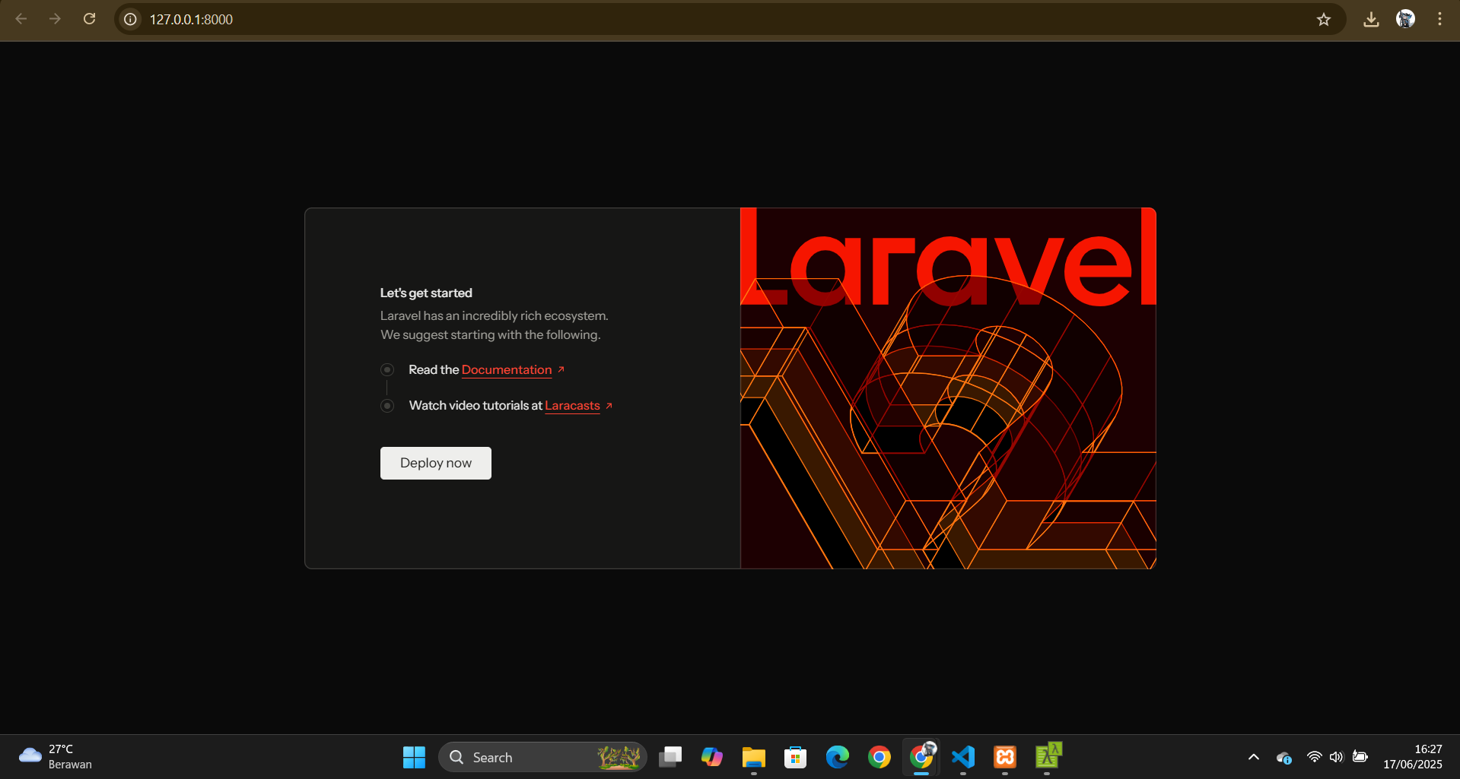The image size is (1460, 779).
Task: View site information icon in address bar
Action: pyautogui.click(x=131, y=20)
